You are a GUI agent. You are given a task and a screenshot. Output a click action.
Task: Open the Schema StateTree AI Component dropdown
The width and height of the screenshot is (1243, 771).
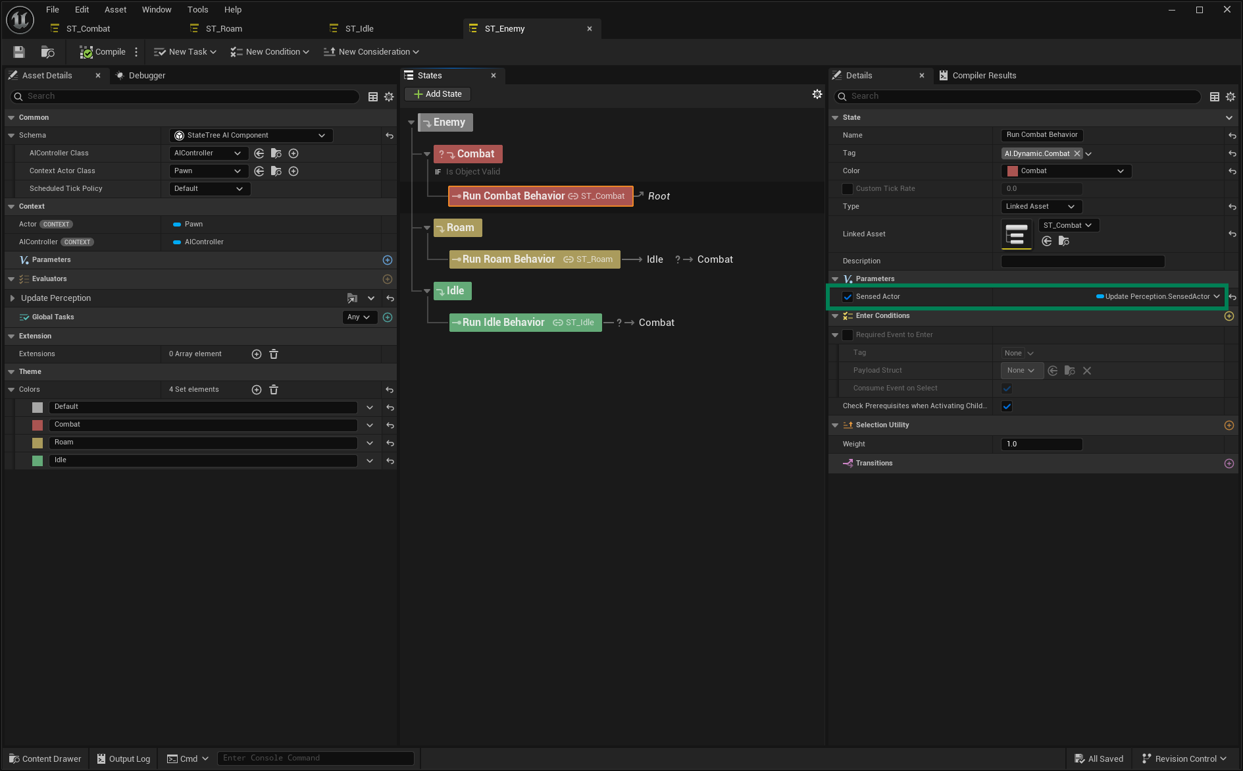tap(251, 136)
